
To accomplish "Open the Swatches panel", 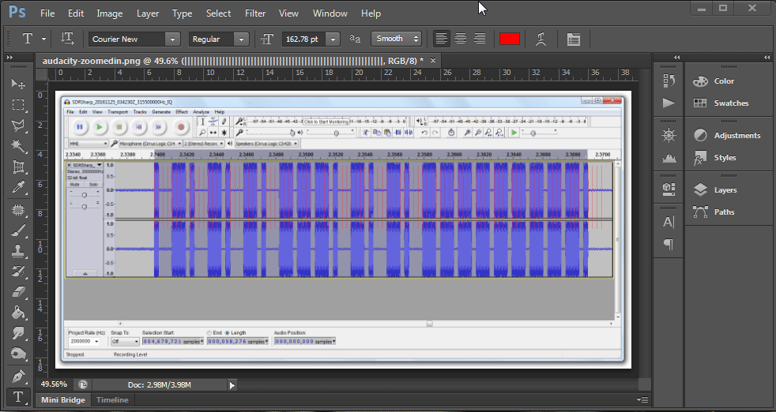I will coord(730,103).
